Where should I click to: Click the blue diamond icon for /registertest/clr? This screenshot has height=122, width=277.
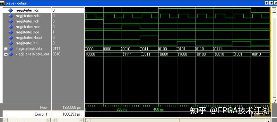(x=11, y=21)
